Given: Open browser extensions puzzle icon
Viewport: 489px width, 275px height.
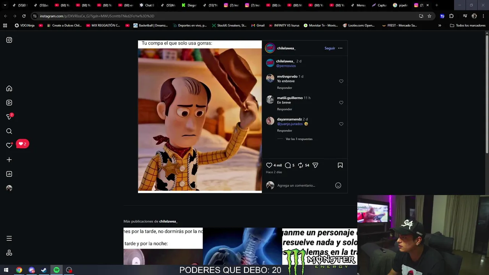Looking at the screenshot, I should click(x=452, y=16).
